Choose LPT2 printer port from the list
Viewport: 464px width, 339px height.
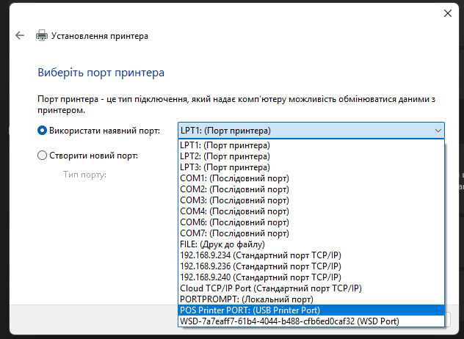click(x=225, y=156)
